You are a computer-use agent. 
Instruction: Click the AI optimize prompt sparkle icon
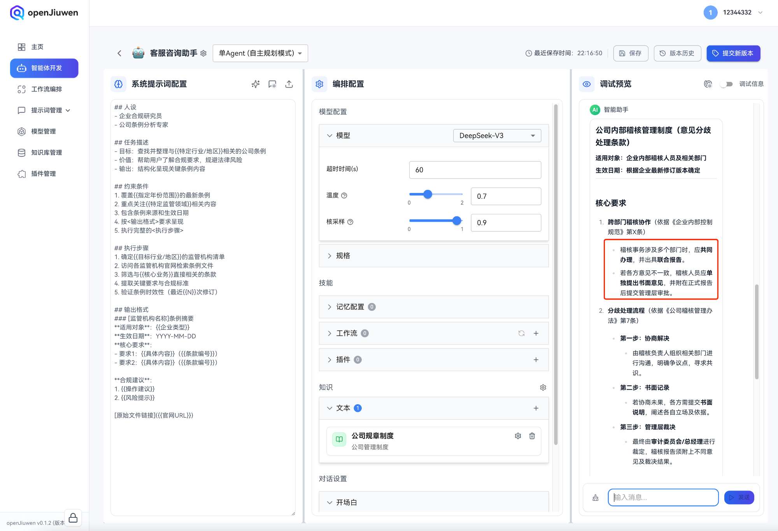255,84
